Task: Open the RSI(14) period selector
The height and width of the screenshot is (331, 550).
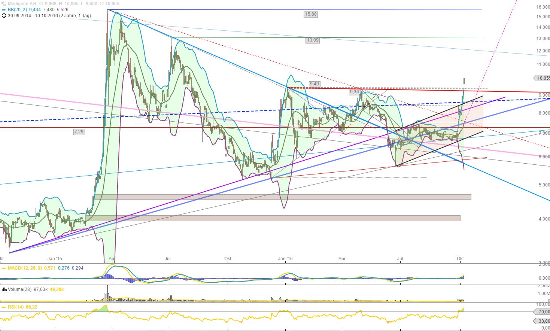Action: tap(15, 307)
